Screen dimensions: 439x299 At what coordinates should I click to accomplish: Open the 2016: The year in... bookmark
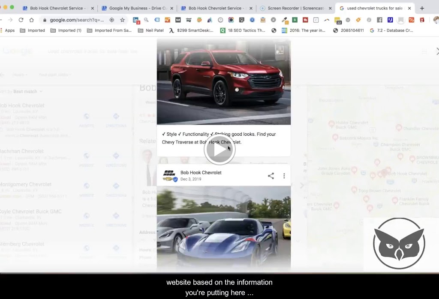click(x=304, y=30)
